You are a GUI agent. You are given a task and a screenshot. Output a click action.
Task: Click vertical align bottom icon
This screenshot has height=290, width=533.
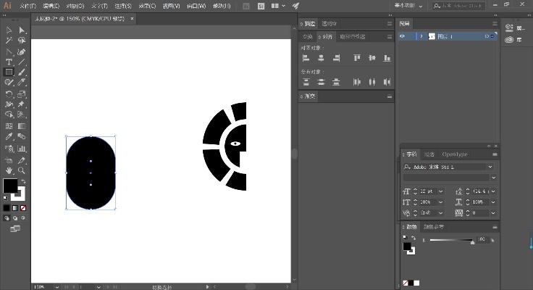[387, 58]
